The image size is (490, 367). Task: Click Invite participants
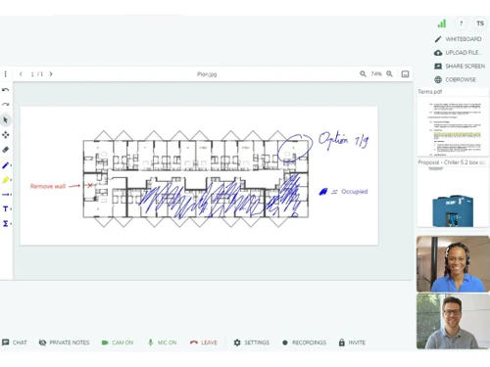352,343
